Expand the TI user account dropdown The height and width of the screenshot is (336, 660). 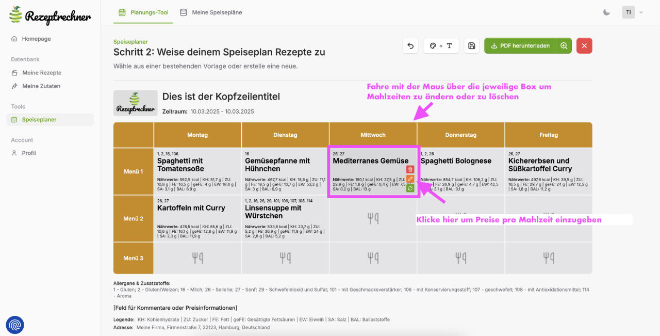633,12
